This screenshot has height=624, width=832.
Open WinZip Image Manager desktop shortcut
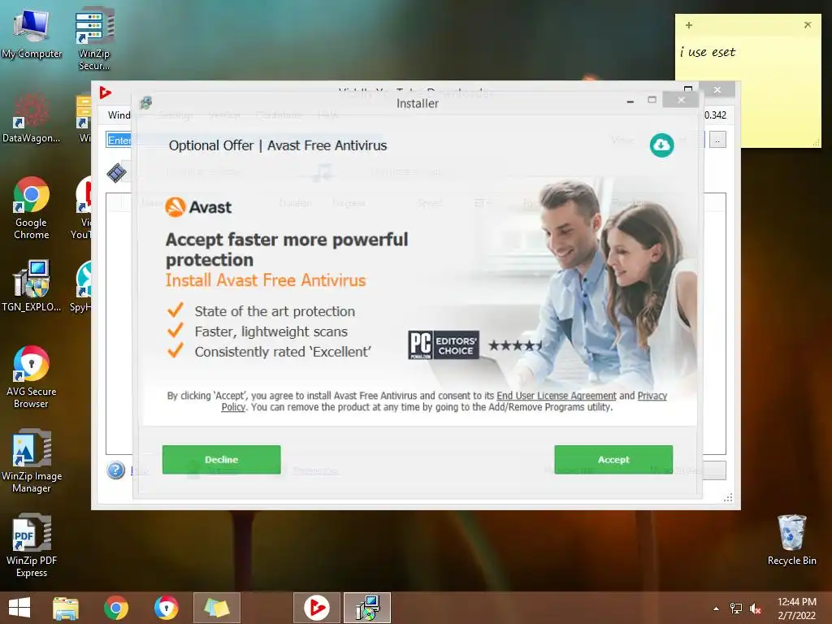point(32,461)
